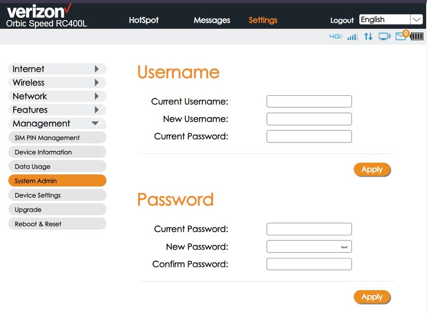Expand the Internet menu section

(57, 69)
